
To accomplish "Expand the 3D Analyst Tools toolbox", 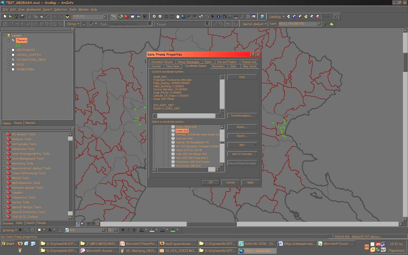I will (x=4, y=134).
